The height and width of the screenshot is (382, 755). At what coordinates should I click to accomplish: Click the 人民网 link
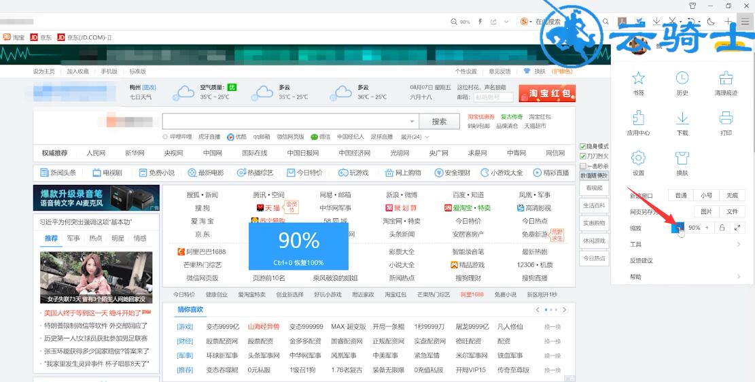(96, 153)
